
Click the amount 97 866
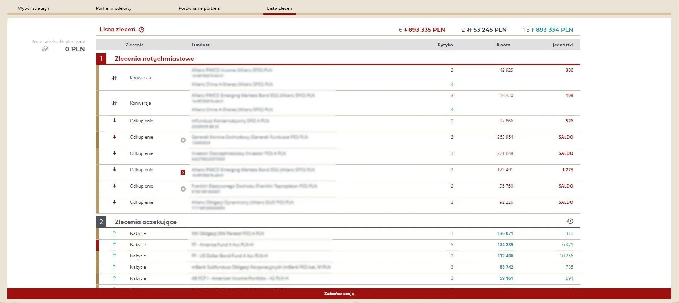[x=506, y=121]
